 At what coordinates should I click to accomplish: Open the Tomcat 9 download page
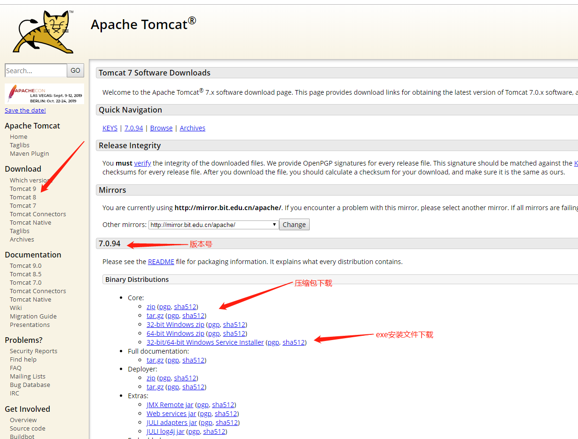click(x=23, y=189)
